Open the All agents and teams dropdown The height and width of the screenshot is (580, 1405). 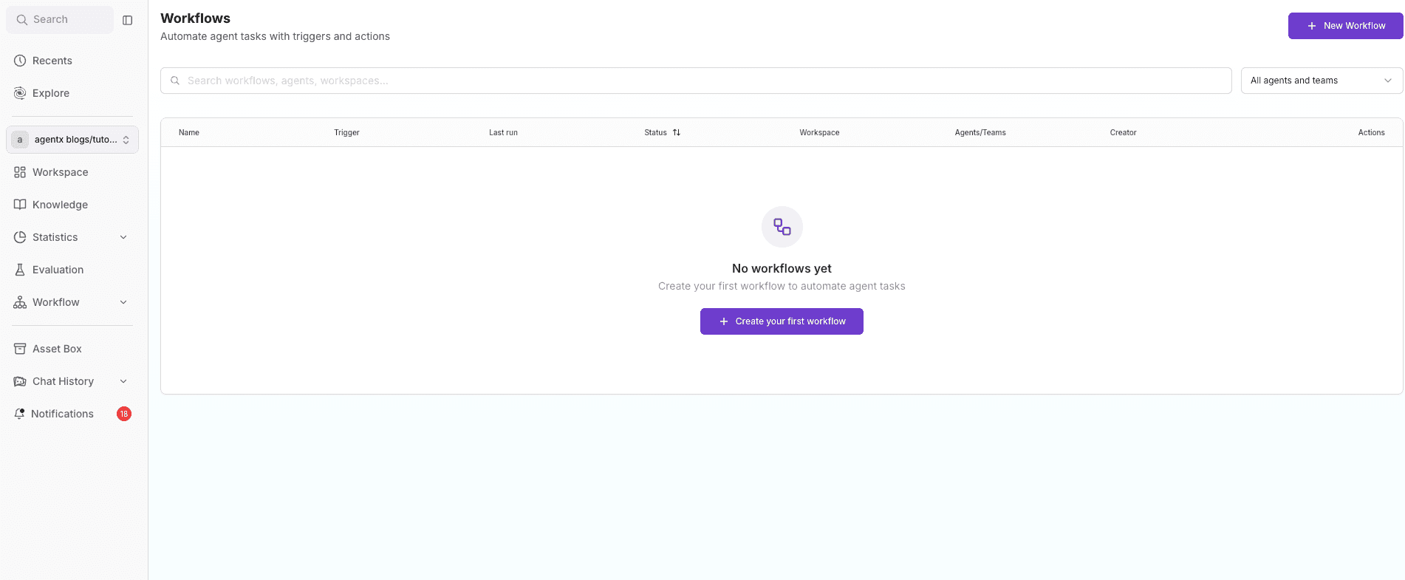pos(1322,81)
